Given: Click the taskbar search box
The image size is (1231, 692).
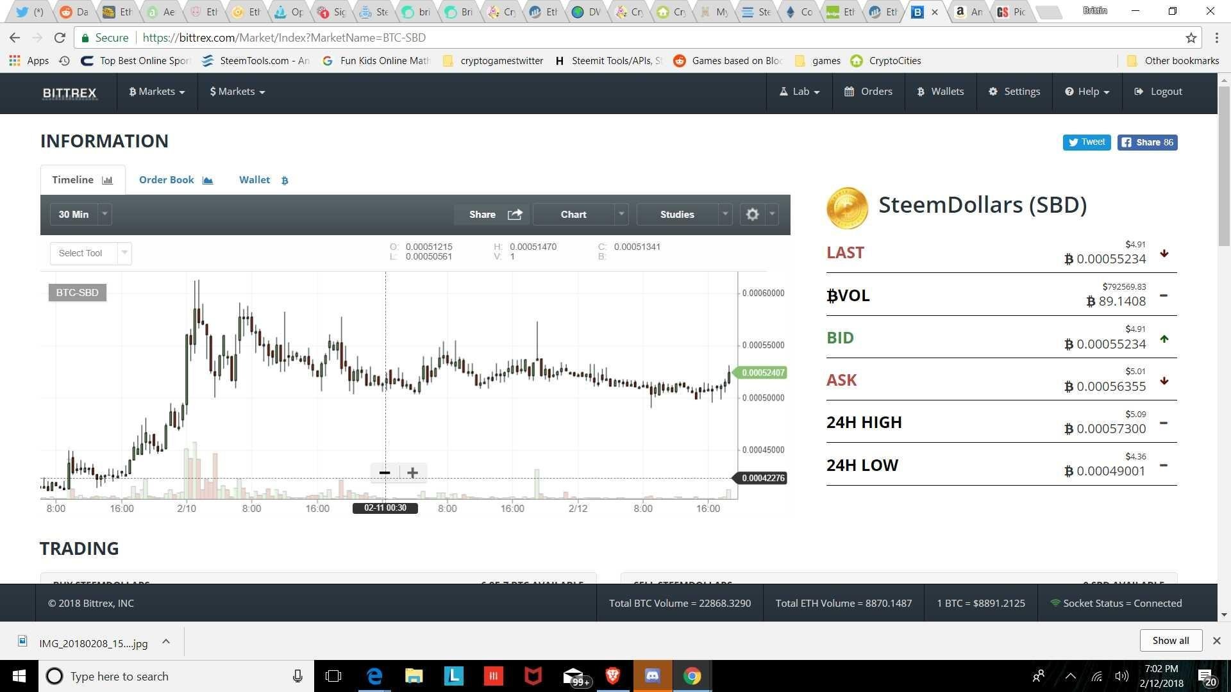Looking at the screenshot, I should [176, 676].
